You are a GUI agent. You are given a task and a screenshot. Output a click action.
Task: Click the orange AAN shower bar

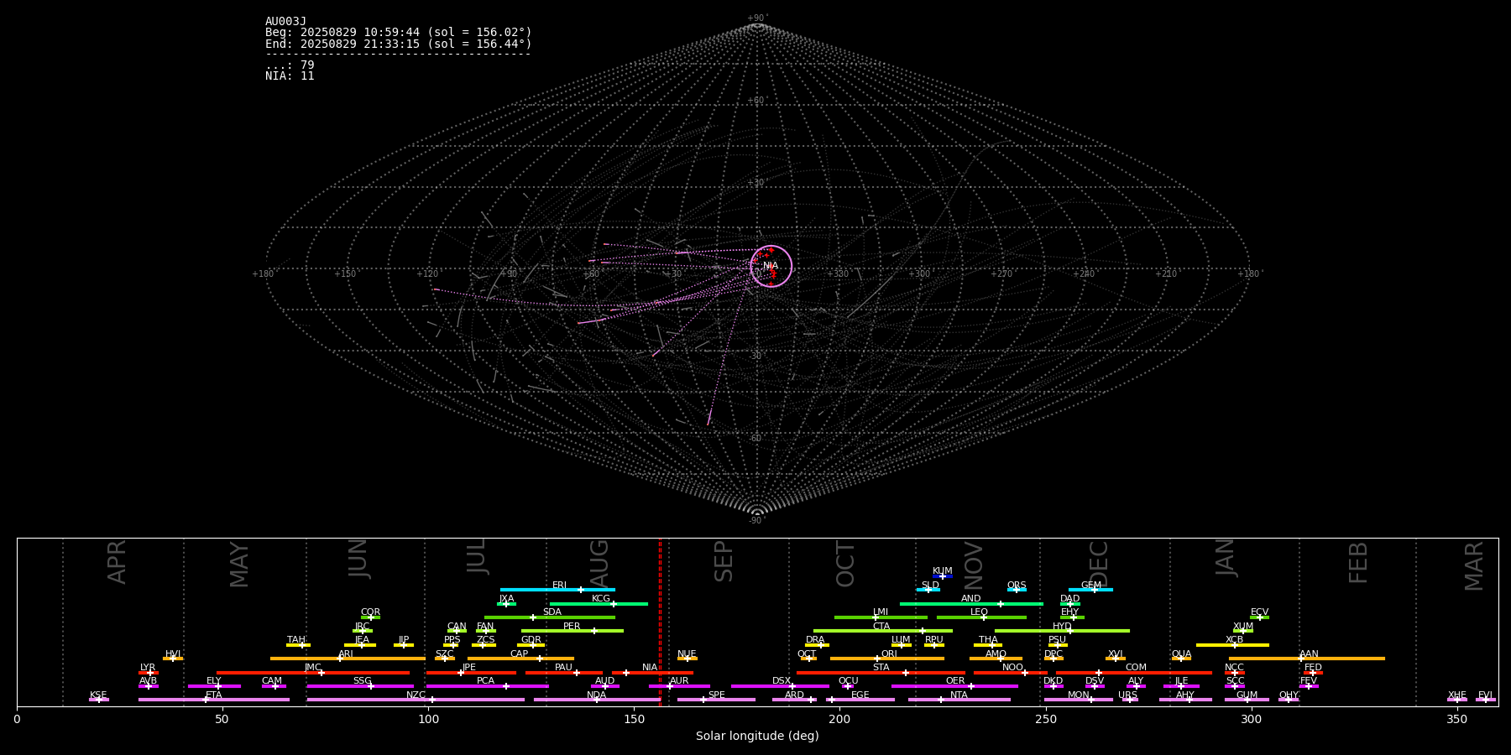coord(1307,659)
